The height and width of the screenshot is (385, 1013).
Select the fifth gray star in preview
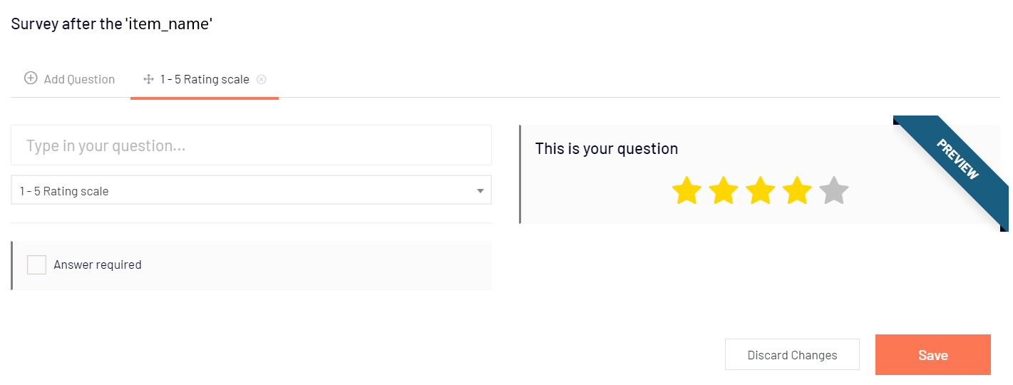[x=834, y=191]
